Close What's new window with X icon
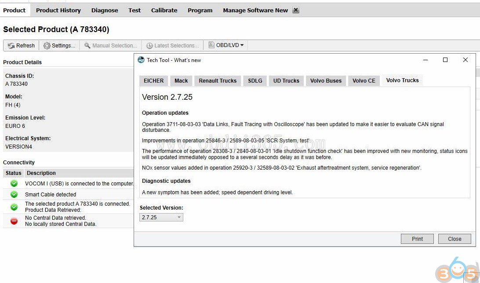The image size is (480, 283). 465,60
